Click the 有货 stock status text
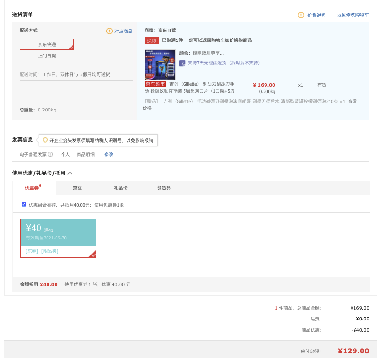The image size is (378, 358). (x=322, y=85)
